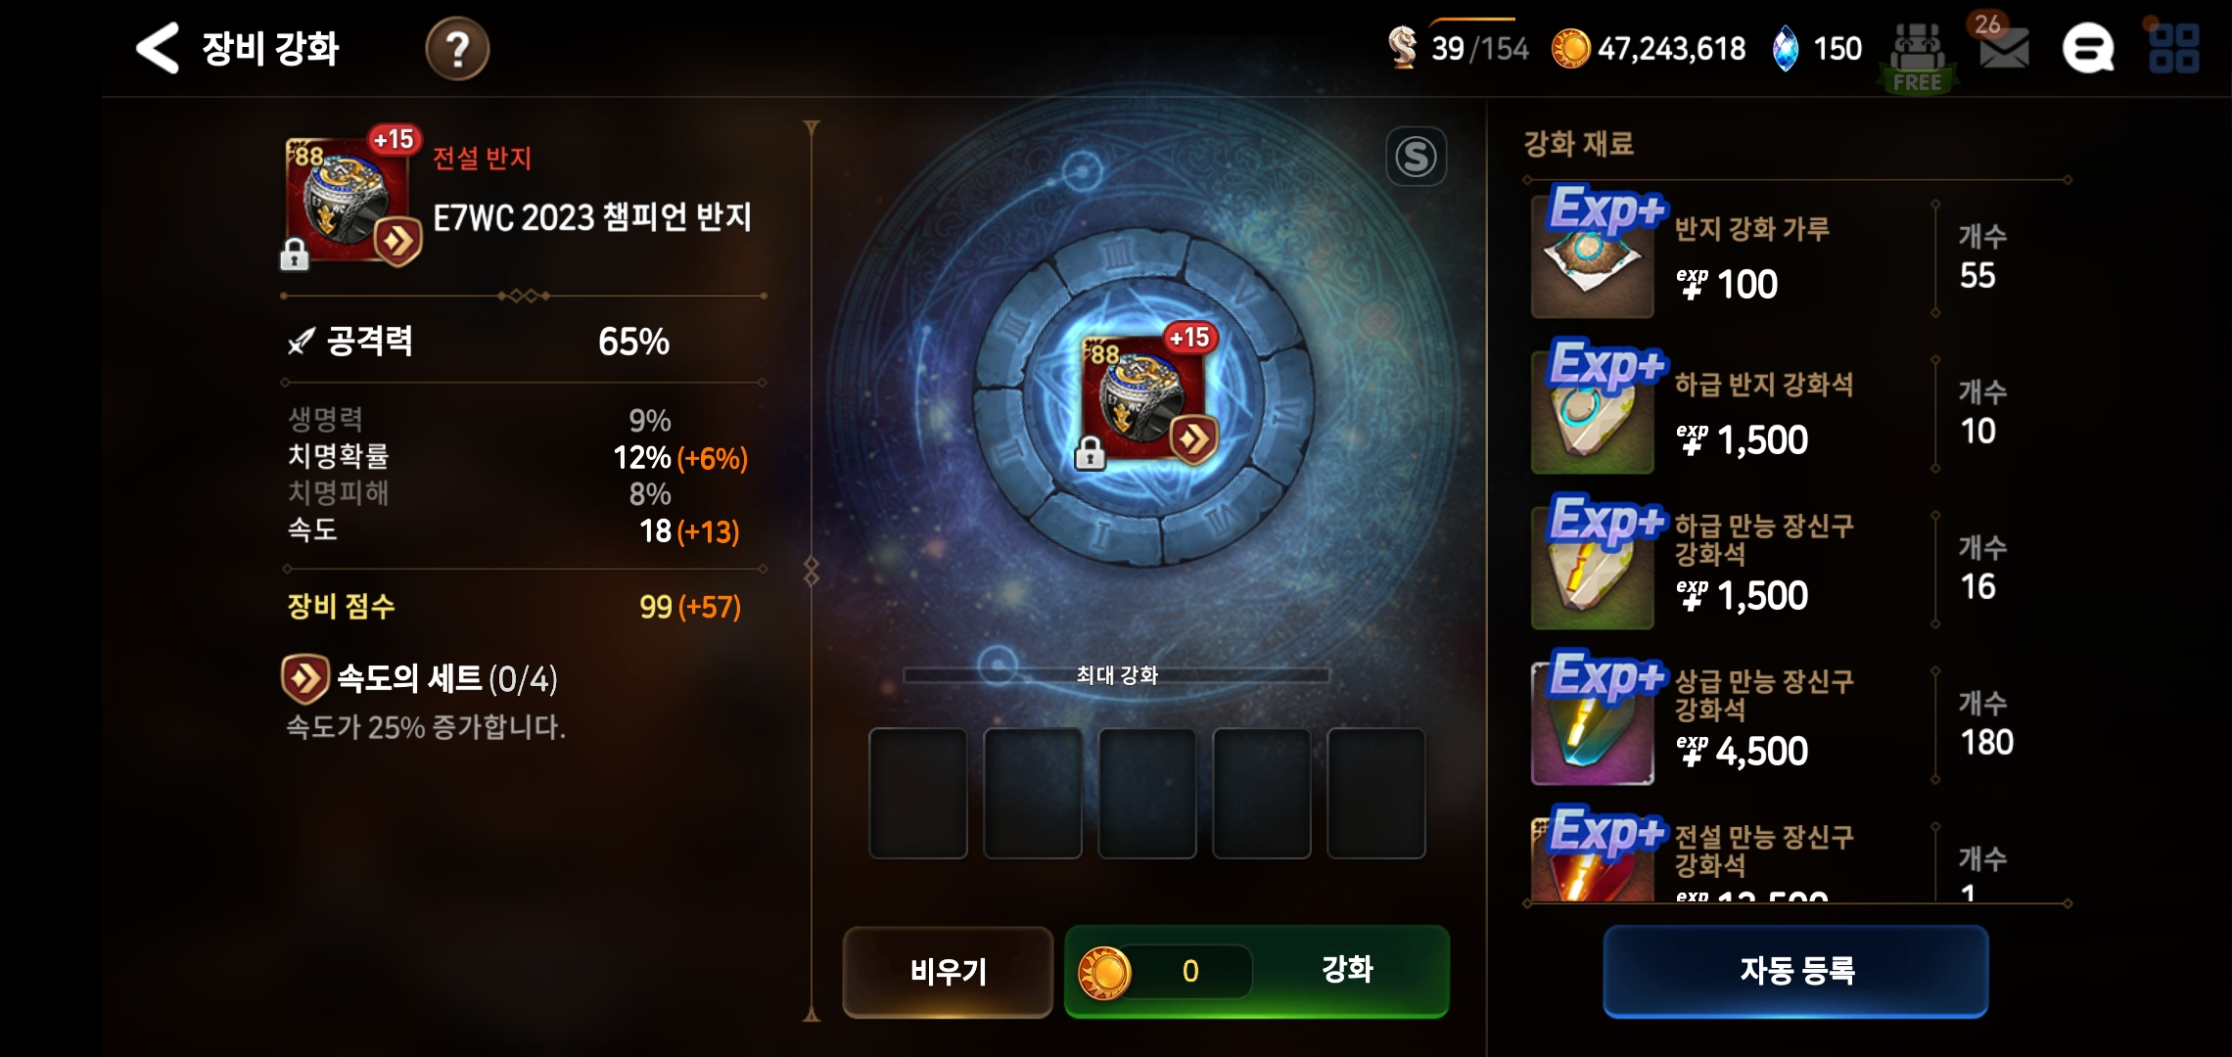
Task: Click the green 강화 enhance button
Action: 1257,971
